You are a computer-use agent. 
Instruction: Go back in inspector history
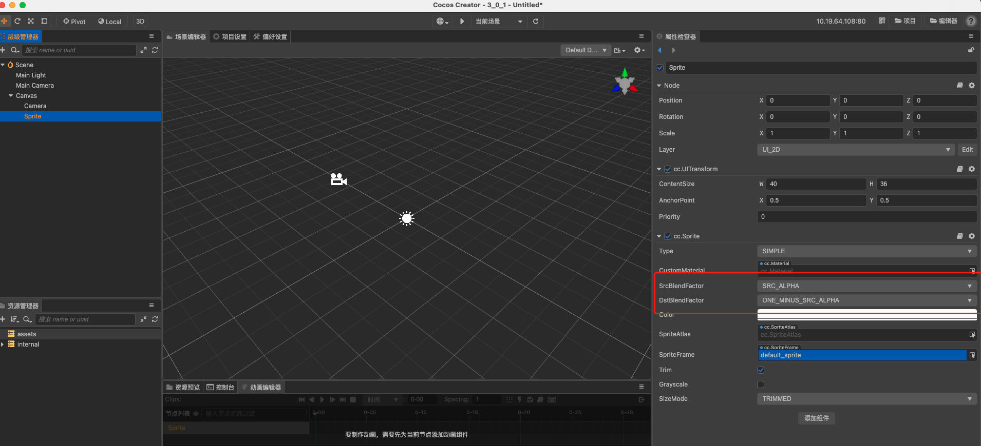pos(660,50)
